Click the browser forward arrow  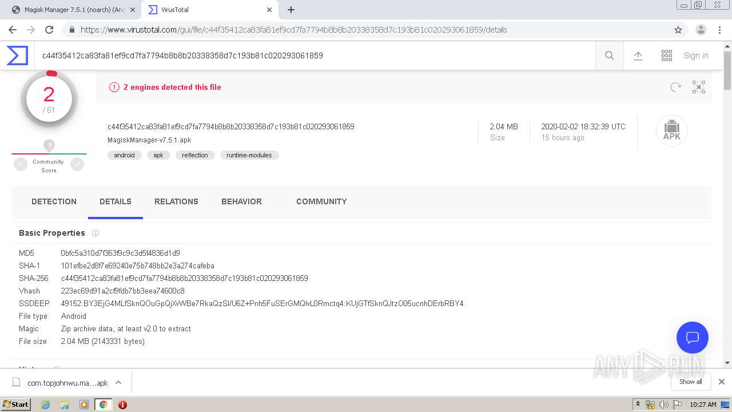point(31,30)
